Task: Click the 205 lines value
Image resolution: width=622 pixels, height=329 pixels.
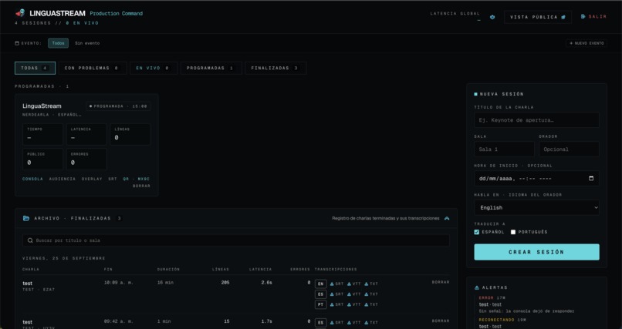Action: 225,283
